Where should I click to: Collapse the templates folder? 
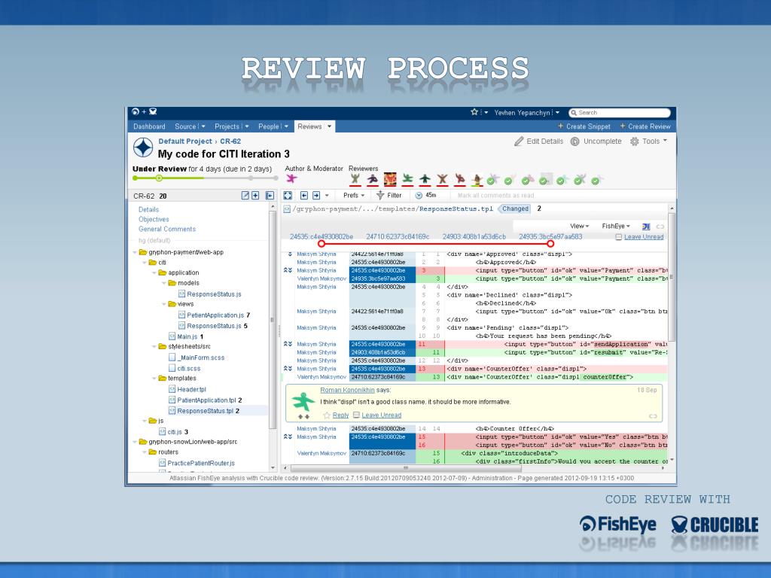pyautogui.click(x=154, y=379)
